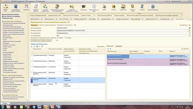Toggle use exam date from admission checkbox
The image size is (193, 109).
click(57, 40)
